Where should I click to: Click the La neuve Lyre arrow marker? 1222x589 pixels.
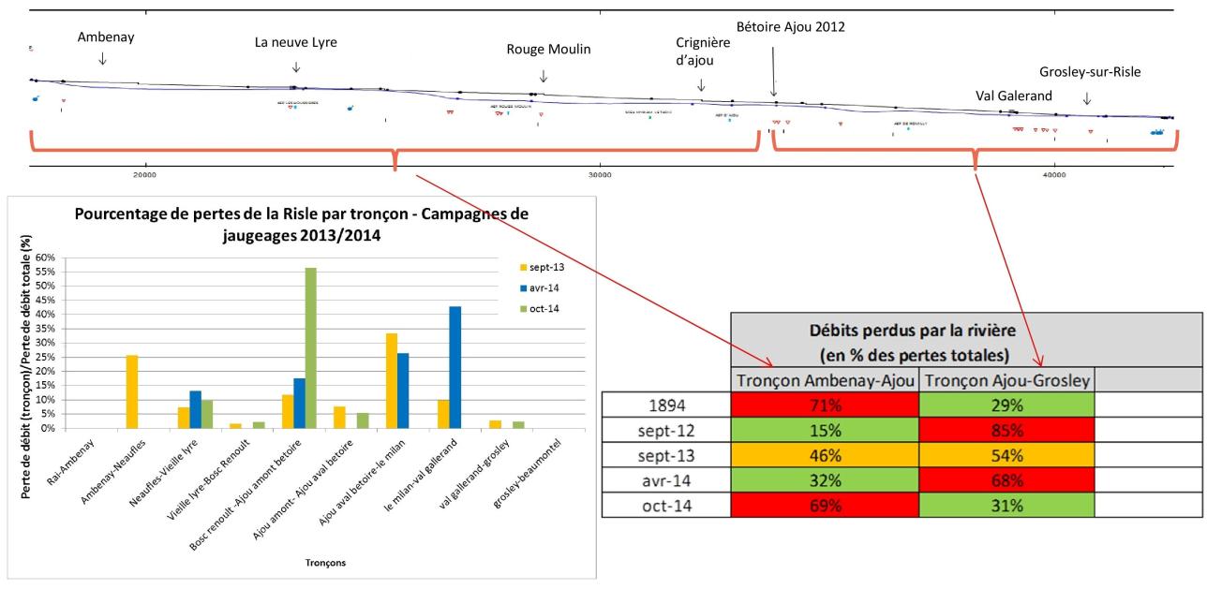(295, 68)
